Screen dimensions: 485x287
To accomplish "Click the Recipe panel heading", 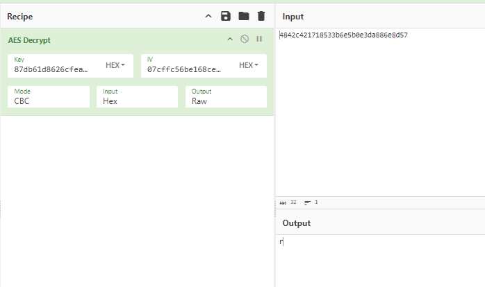I will click(19, 17).
